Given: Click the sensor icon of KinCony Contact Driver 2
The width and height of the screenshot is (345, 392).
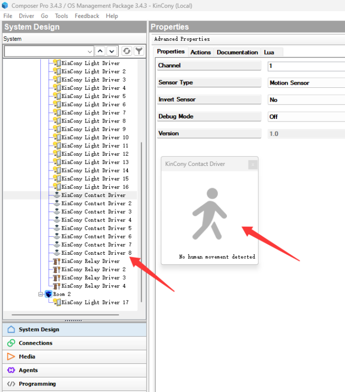Looking at the screenshot, I should [x=57, y=203].
